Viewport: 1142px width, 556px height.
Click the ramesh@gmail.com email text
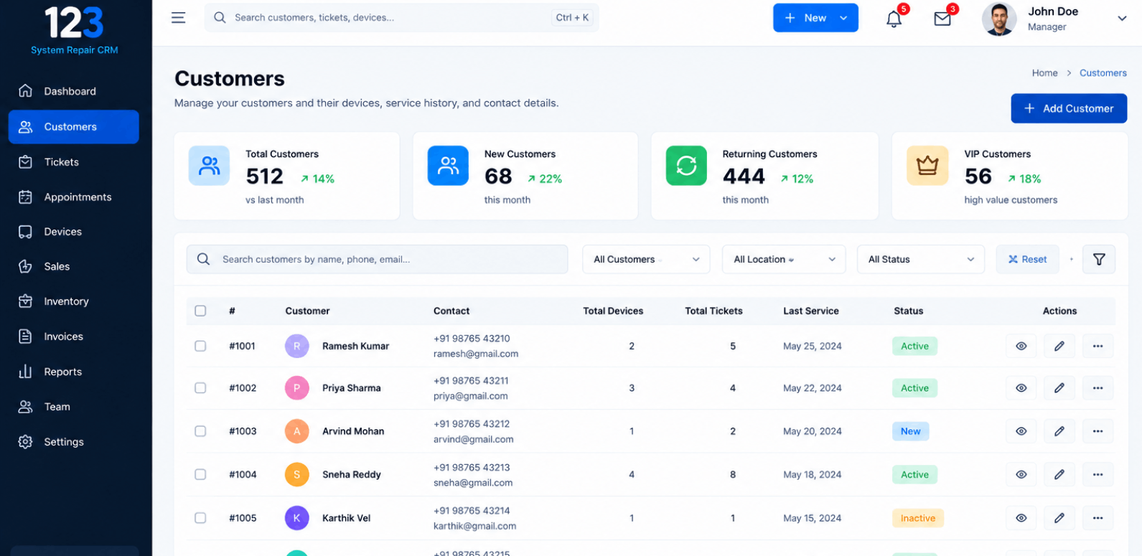tap(476, 354)
